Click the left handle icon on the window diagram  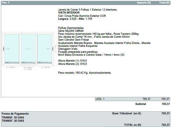(4, 49)
